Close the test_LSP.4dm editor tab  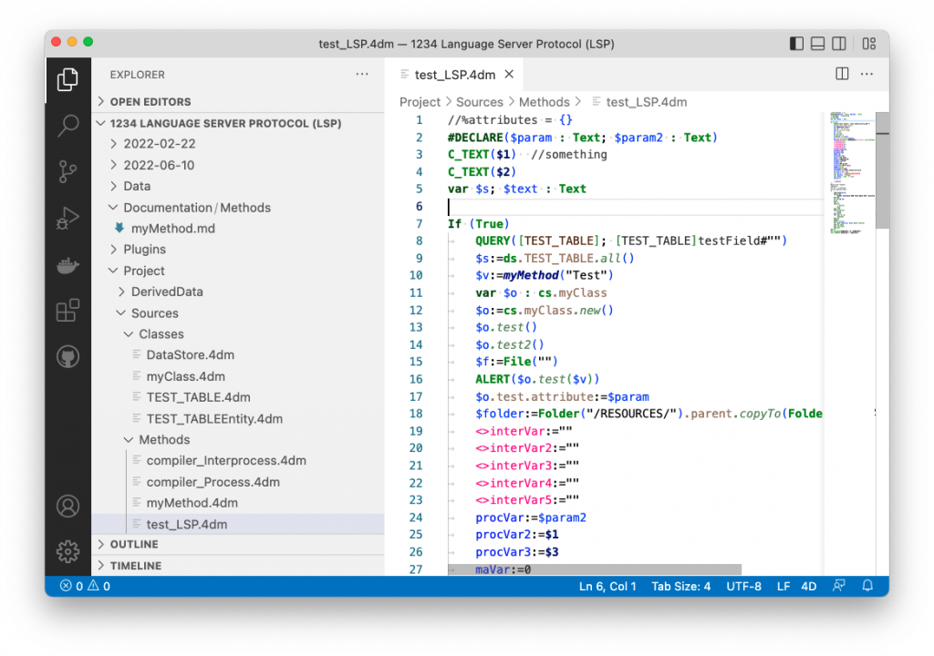point(509,74)
